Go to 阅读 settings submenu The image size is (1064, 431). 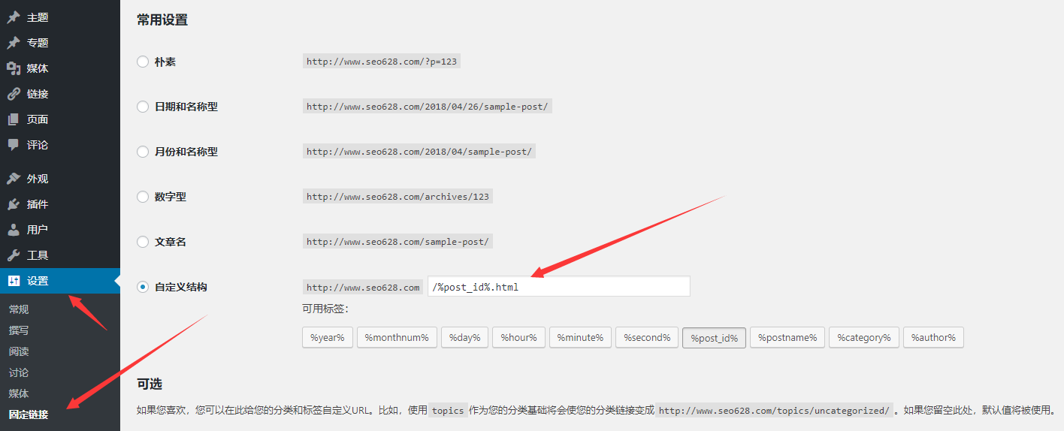pos(19,351)
